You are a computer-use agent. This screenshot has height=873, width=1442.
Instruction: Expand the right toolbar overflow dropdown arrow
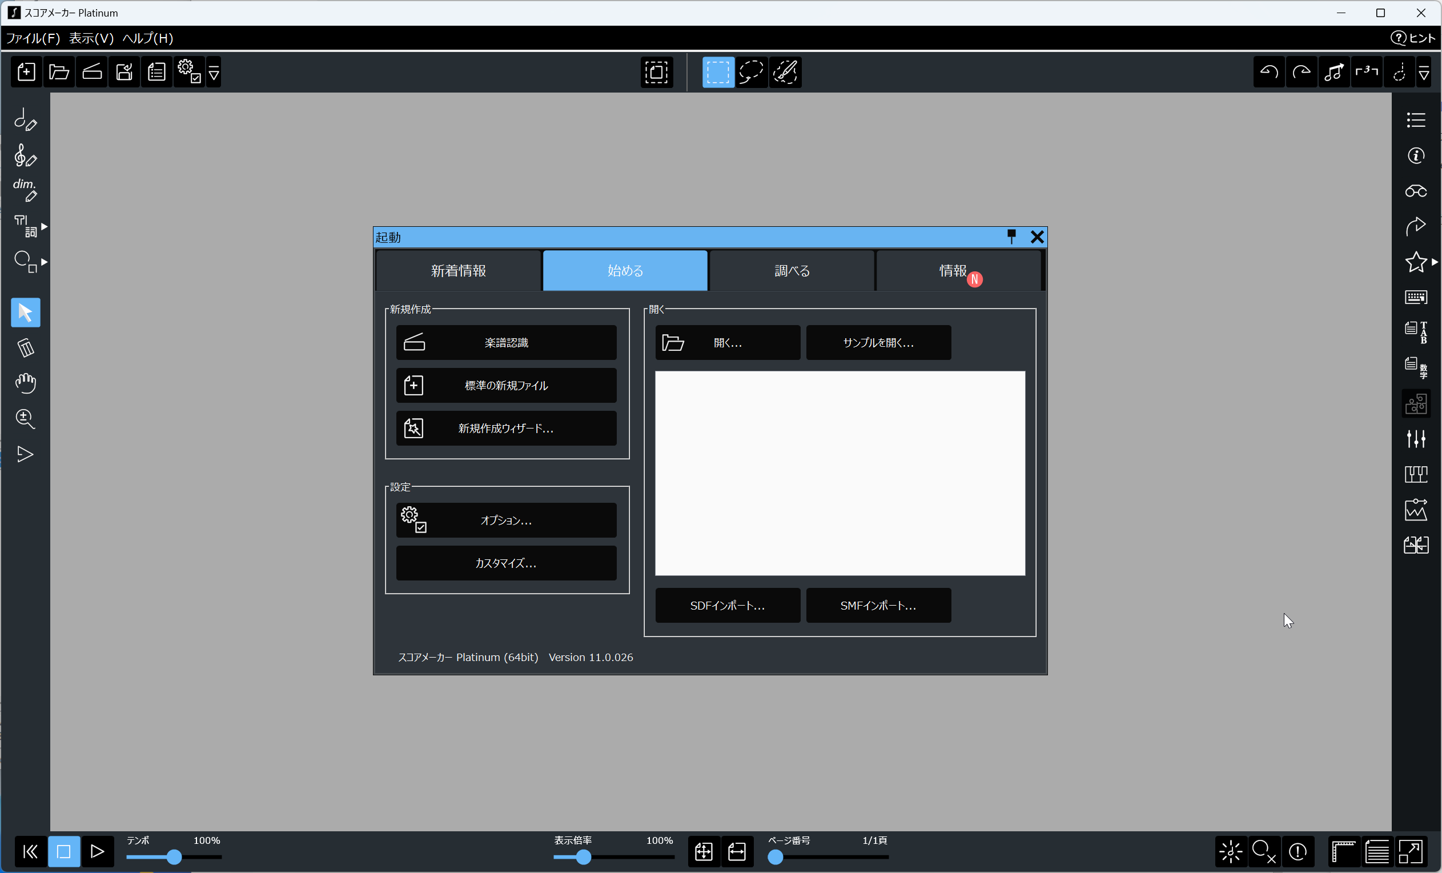(x=1424, y=72)
